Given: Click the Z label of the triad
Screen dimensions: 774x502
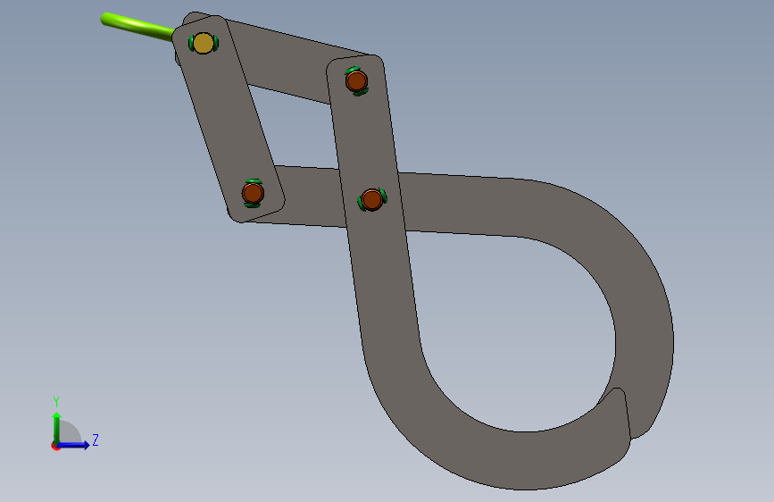Looking at the screenshot, I should point(96,439).
